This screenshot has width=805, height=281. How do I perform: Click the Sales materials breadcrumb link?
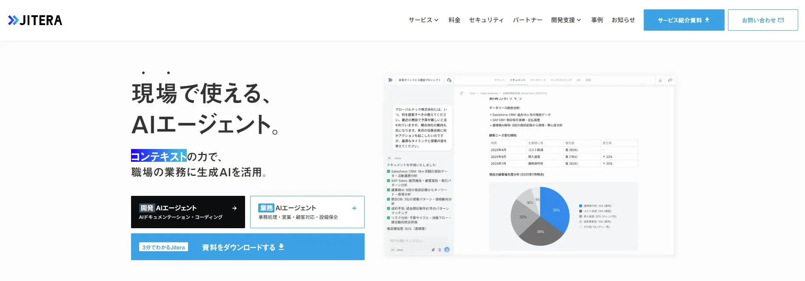(x=489, y=93)
